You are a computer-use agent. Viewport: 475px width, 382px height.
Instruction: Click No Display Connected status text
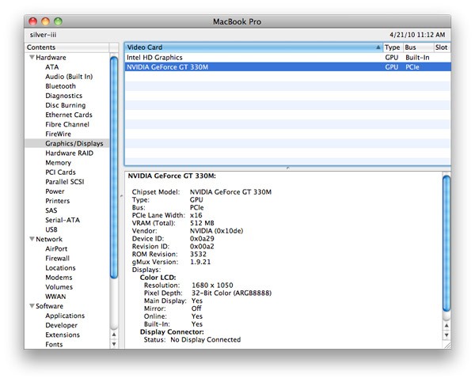coord(205,339)
